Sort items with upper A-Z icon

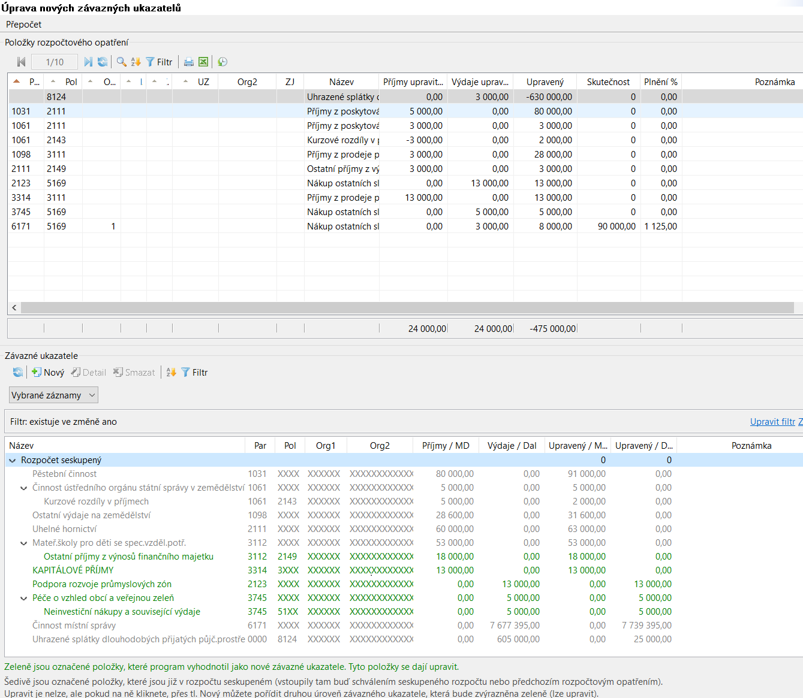coord(136,62)
